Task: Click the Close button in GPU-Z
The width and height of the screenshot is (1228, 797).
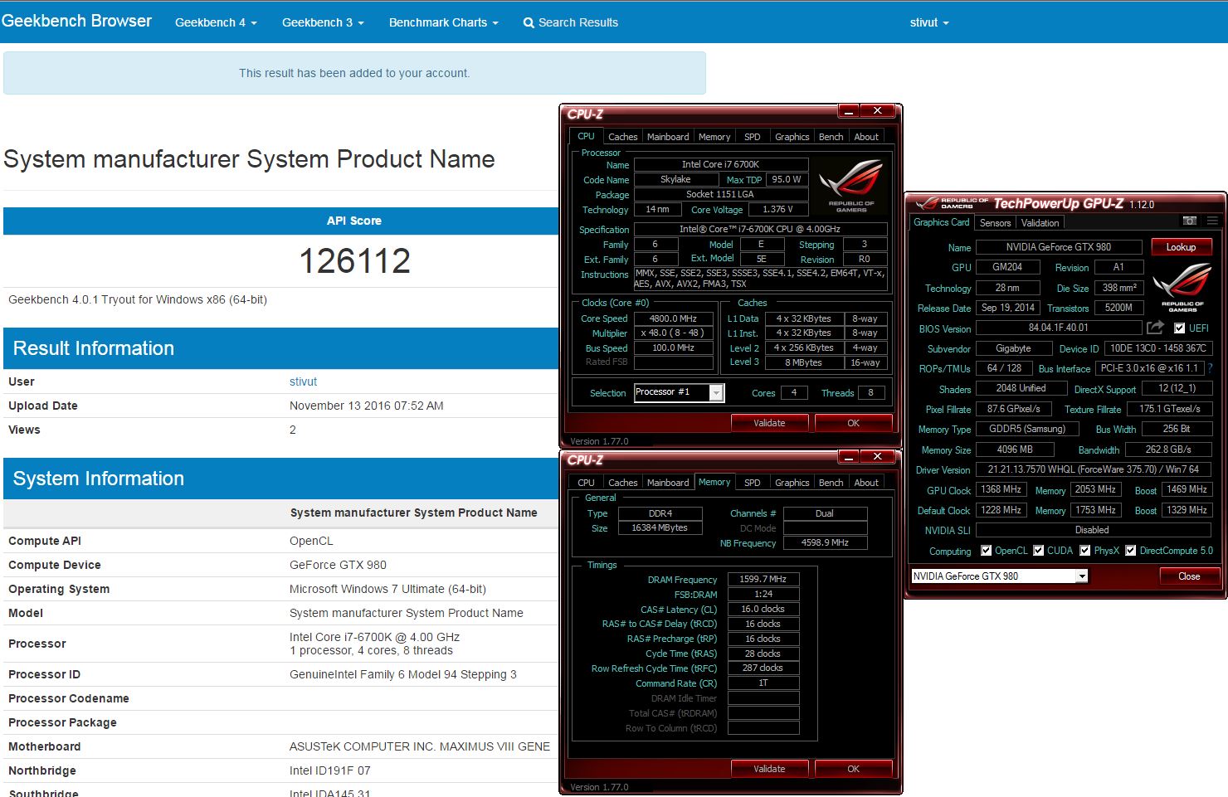Action: pyautogui.click(x=1189, y=576)
